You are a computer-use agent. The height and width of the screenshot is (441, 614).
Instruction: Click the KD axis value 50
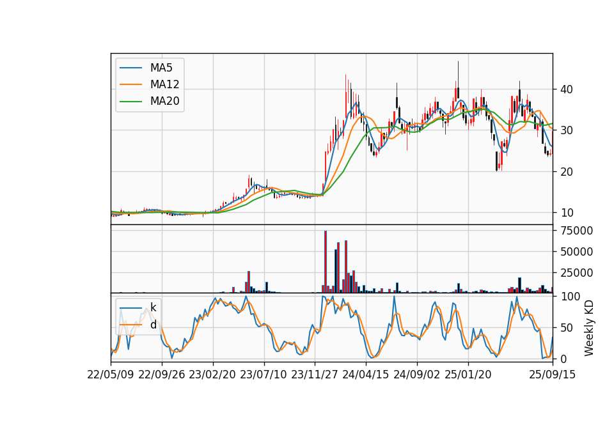[x=567, y=327]
